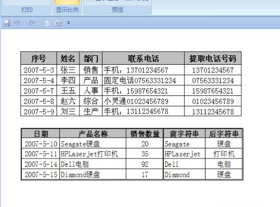The image size is (280, 207).
Task: Click the round icon before the camera
Action: click(x=47, y=23)
